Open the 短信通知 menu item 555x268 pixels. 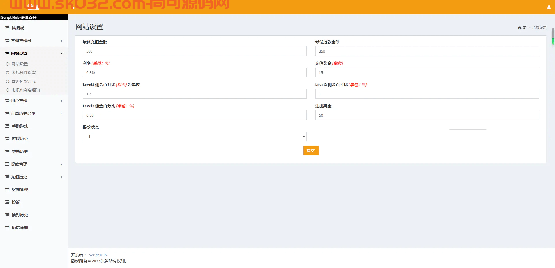click(34, 228)
